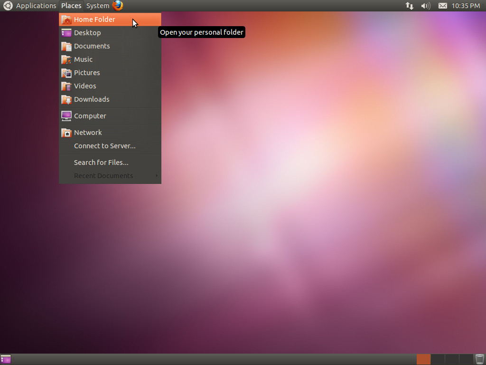Choose Connect to Server...

click(x=110, y=146)
